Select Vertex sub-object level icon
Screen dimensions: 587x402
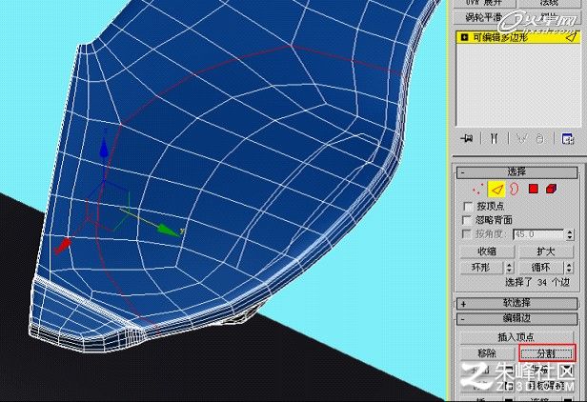477,189
